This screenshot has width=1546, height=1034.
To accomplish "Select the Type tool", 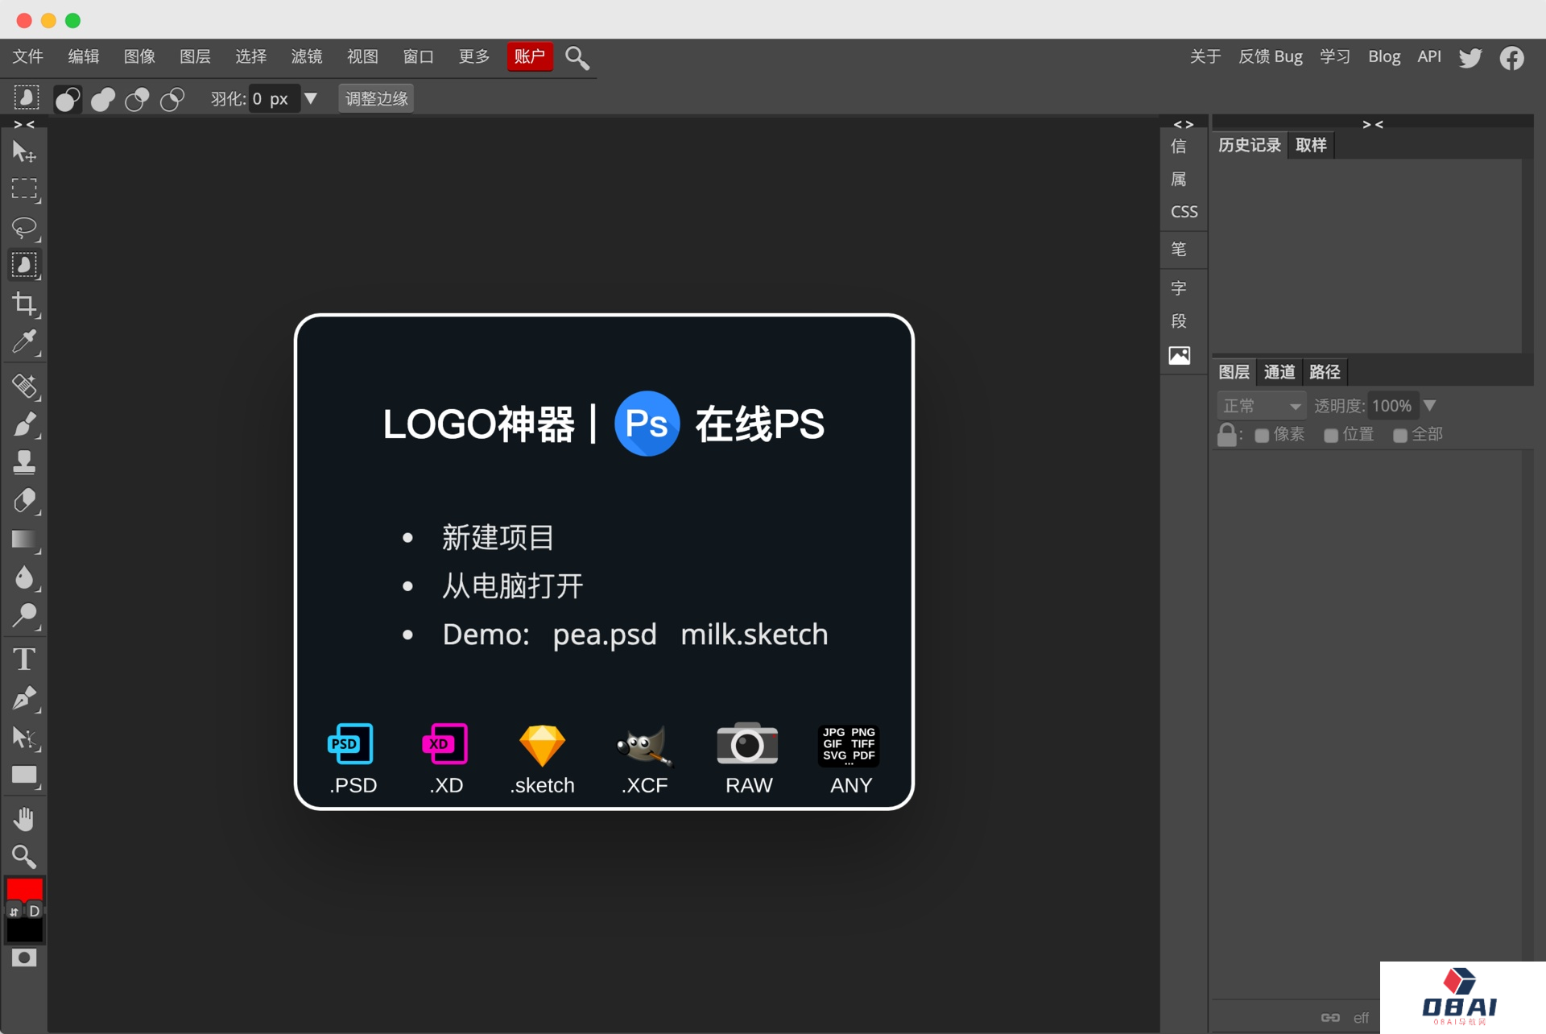I will [x=24, y=660].
